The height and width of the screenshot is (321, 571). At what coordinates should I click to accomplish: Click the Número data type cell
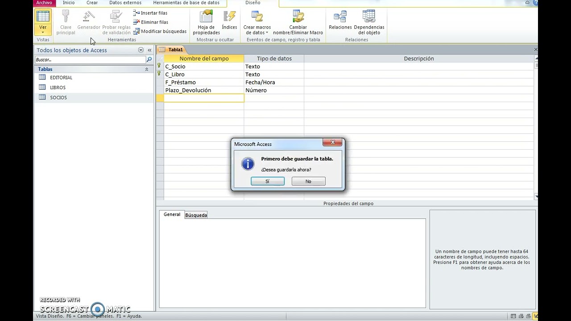[x=274, y=91]
